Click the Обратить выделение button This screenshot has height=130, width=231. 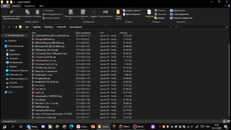[181, 18]
